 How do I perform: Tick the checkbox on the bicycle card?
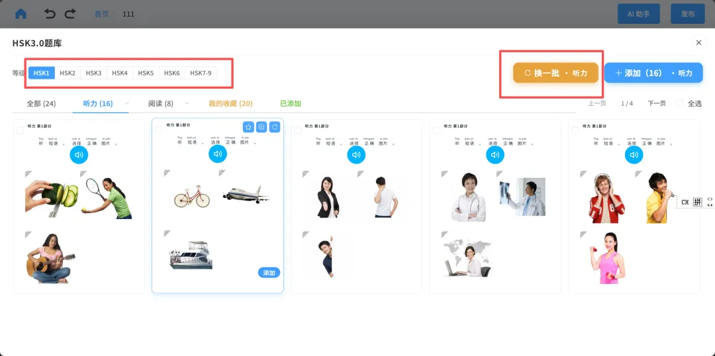point(158,130)
